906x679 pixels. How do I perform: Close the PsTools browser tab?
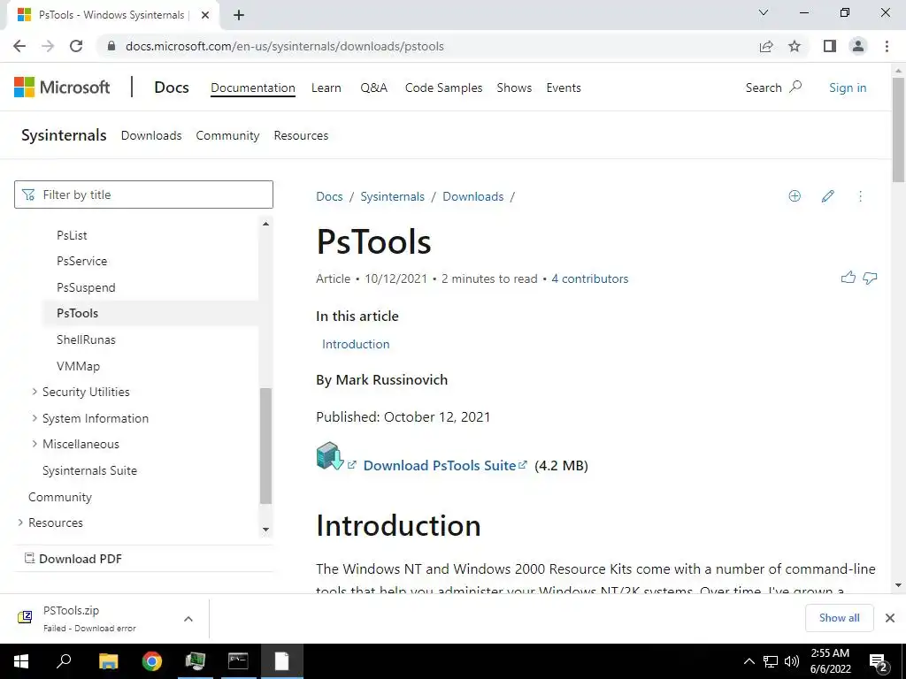tap(205, 15)
